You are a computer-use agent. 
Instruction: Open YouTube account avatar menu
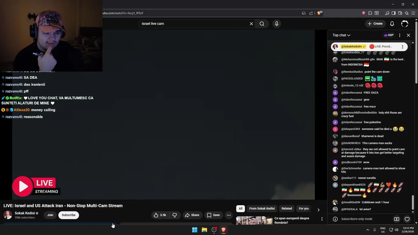pos(405,23)
